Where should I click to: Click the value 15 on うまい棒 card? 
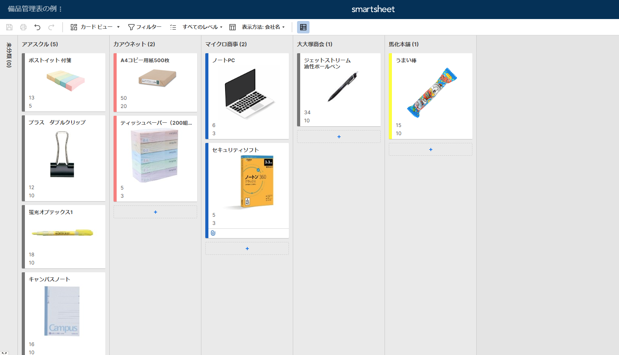click(399, 125)
